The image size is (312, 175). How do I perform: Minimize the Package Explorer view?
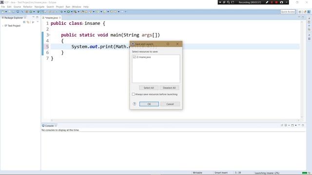(34, 17)
